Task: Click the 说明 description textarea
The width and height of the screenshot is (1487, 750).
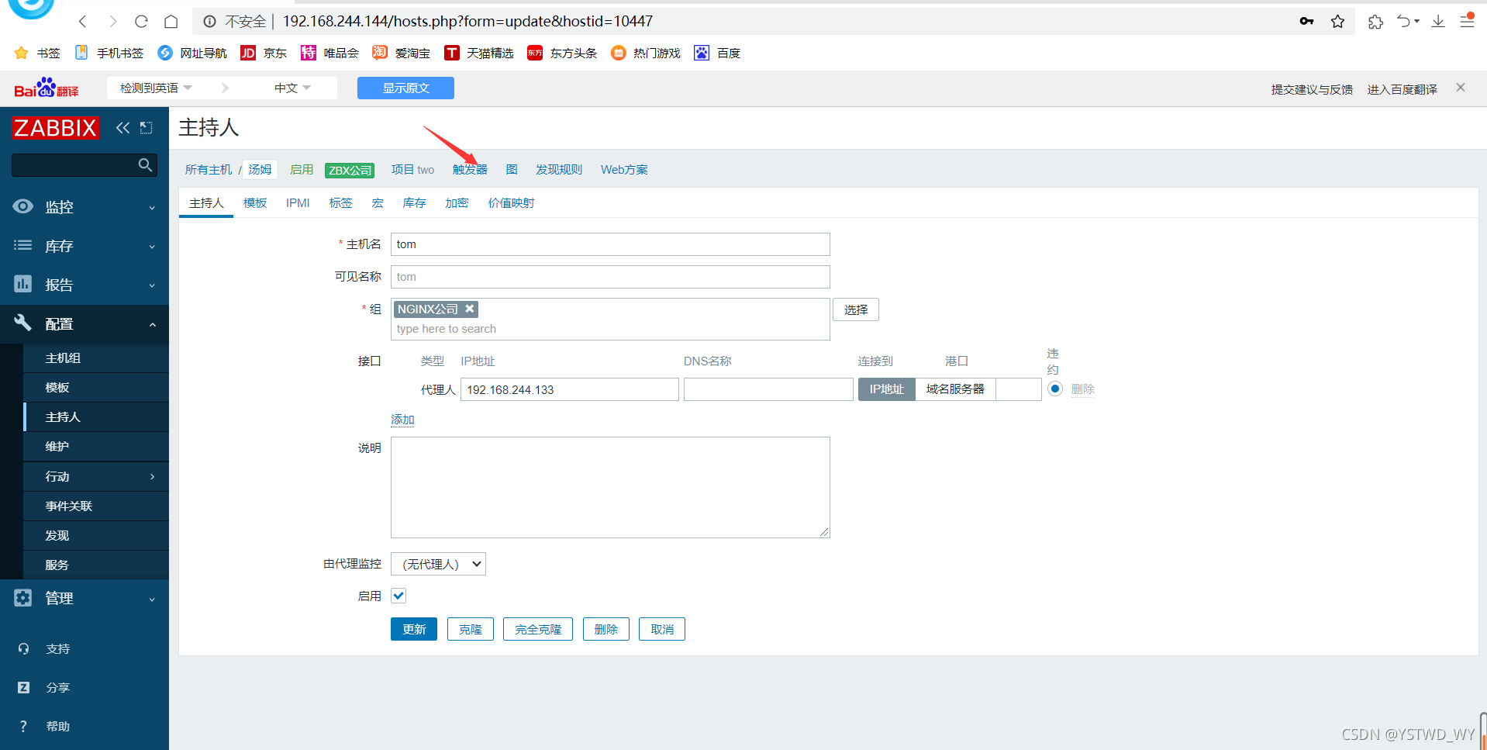Action: [x=610, y=487]
